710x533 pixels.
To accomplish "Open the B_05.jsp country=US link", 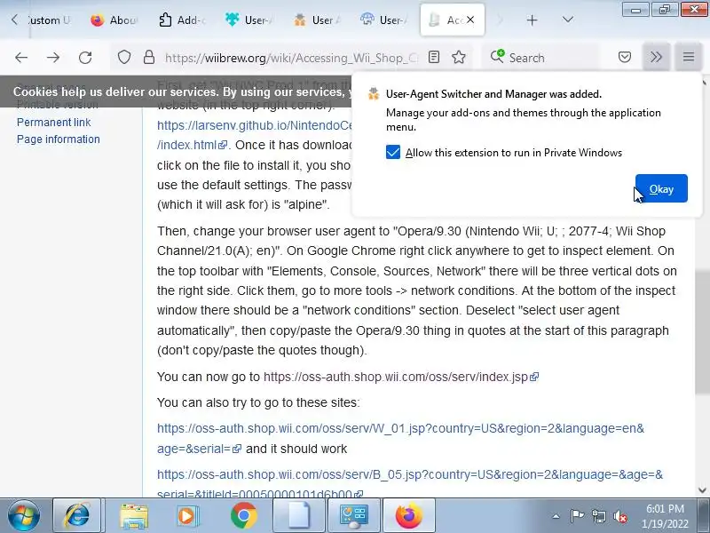I will (x=410, y=474).
